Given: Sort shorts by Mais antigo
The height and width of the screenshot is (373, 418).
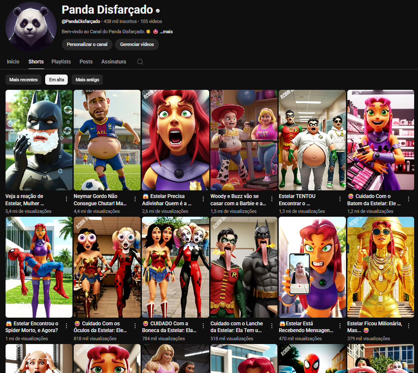Looking at the screenshot, I should [87, 80].
